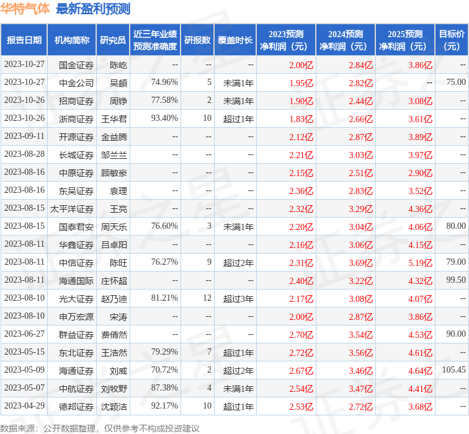
Task: Click the 数据来源 footer note
Action: point(100,428)
